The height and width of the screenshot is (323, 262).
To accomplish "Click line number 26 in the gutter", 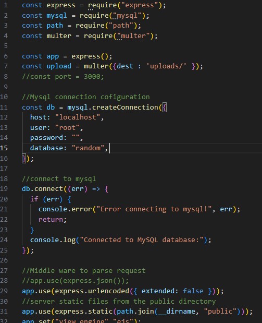I will pyautogui.click(x=4, y=260).
